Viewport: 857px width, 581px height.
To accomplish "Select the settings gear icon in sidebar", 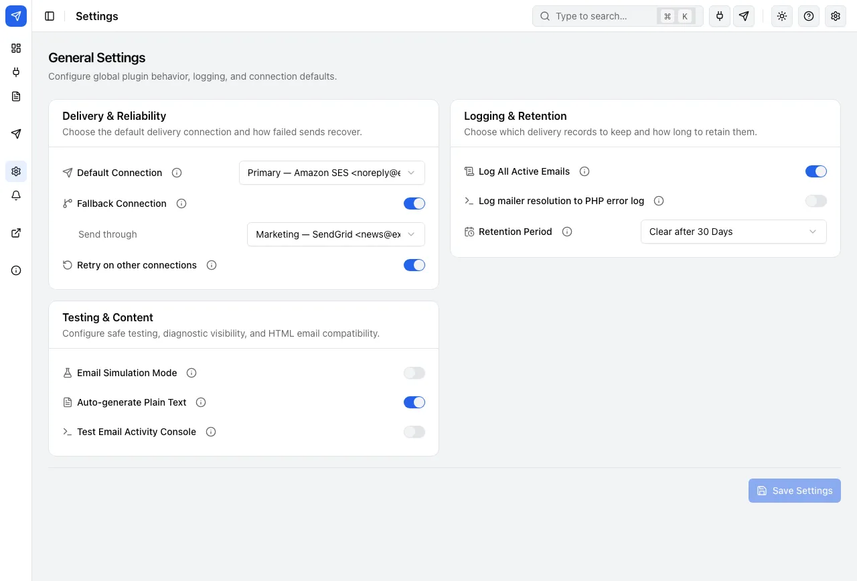I will click(x=16, y=171).
